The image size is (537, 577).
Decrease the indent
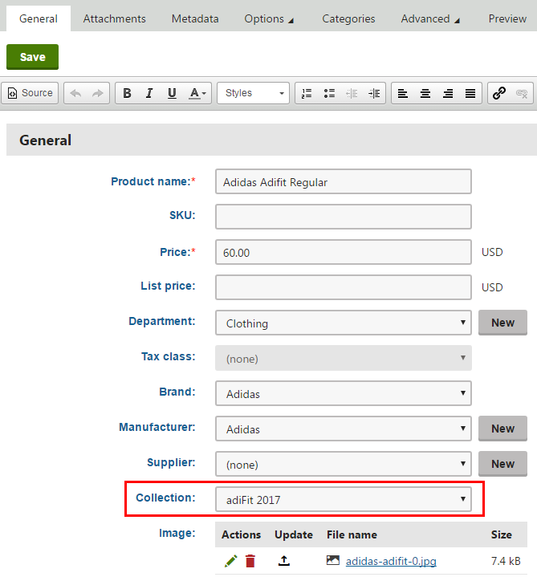tap(352, 93)
